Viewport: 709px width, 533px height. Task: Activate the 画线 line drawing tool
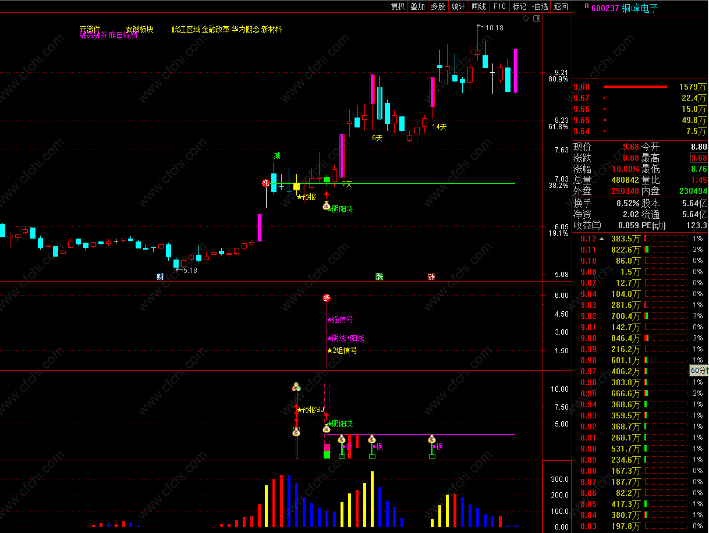478,6
